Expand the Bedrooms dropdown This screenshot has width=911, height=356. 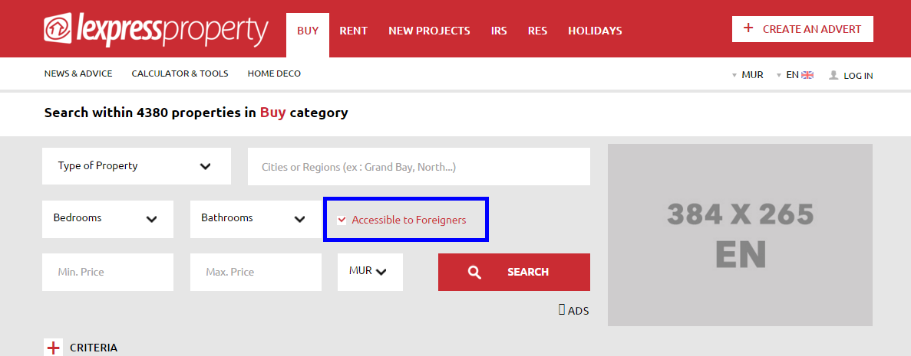point(107,219)
